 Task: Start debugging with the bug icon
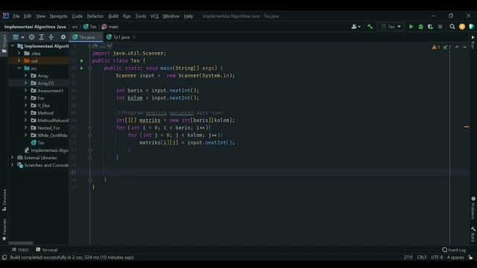tap(420, 27)
